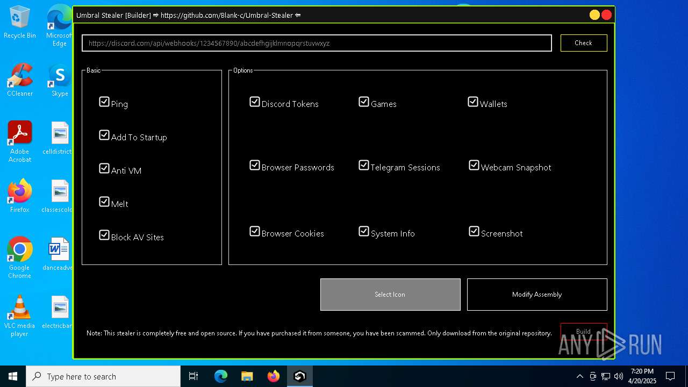Toggle the Melt checkbox
This screenshot has width=688, height=387.
click(x=104, y=202)
